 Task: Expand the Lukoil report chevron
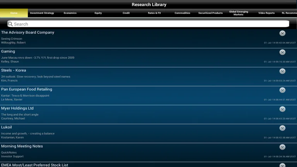tap(282, 128)
